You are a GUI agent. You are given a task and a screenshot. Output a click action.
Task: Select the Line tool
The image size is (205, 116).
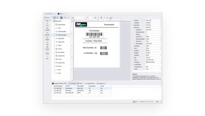click(47, 57)
